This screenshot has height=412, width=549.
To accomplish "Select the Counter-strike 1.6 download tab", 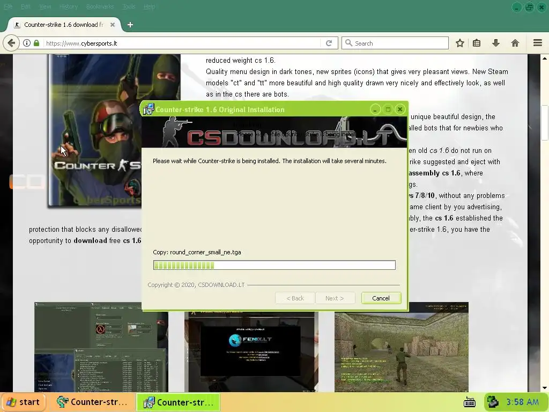I will (x=64, y=25).
